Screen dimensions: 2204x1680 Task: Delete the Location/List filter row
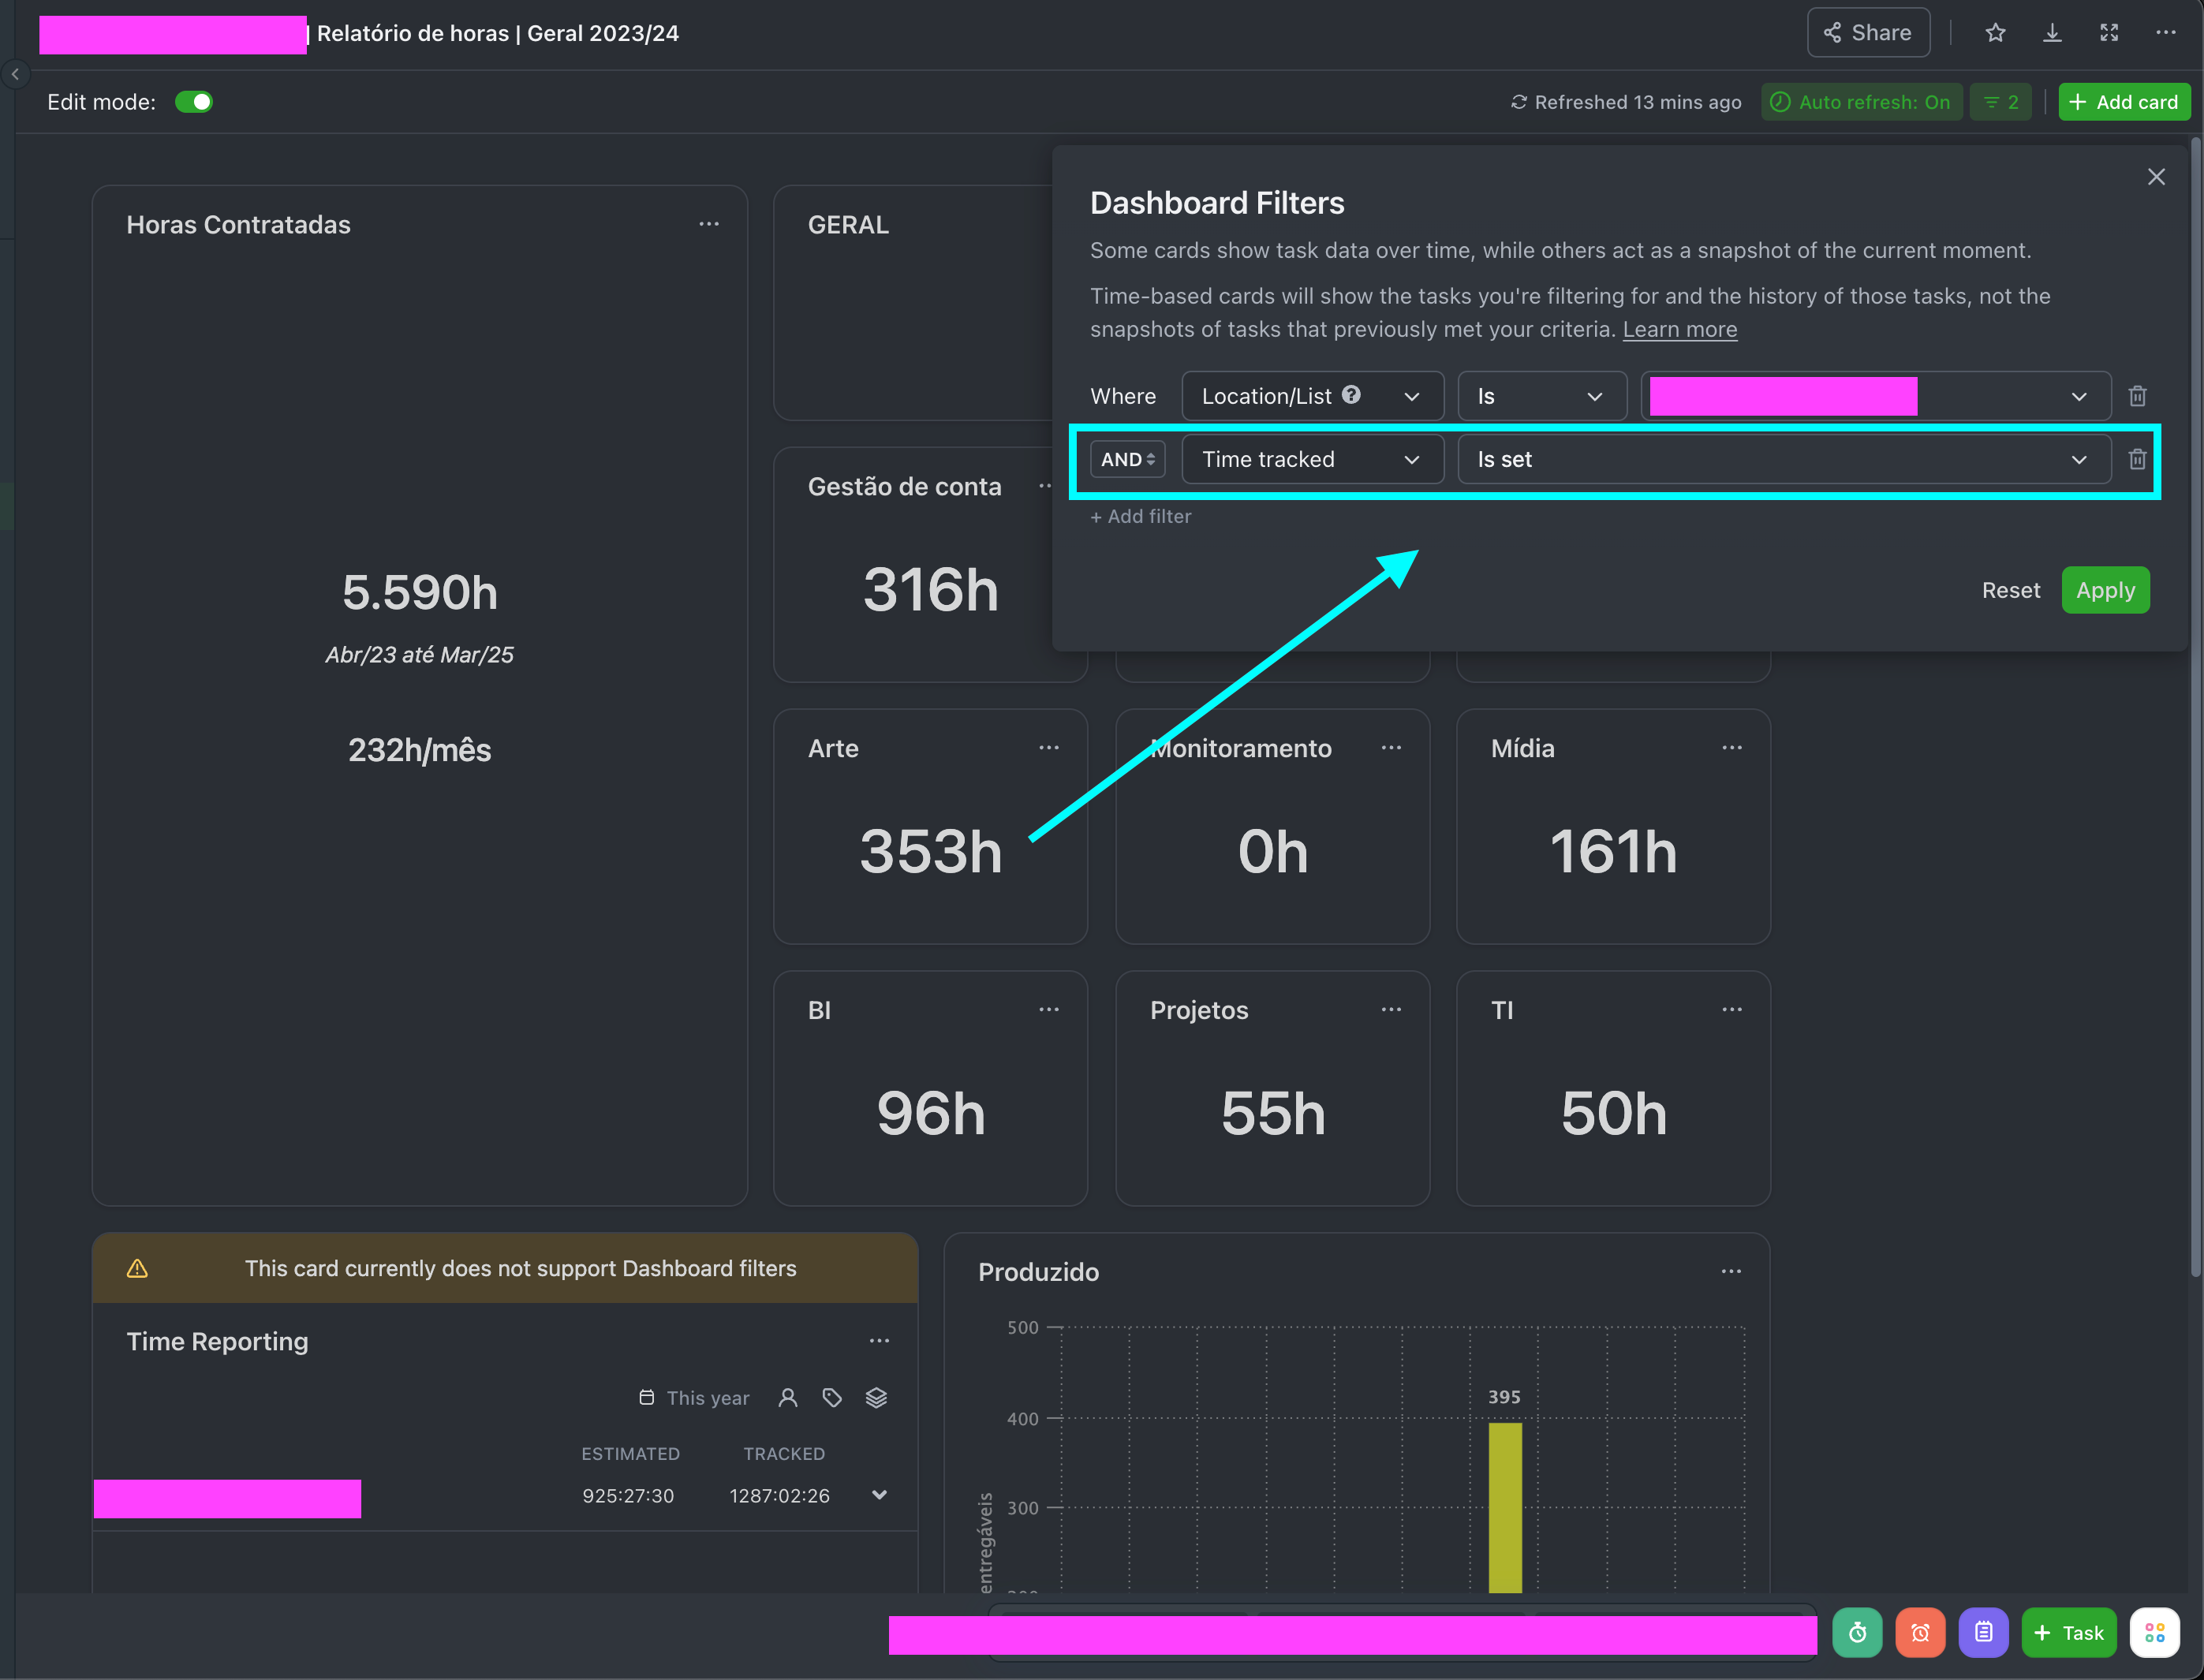[2138, 396]
